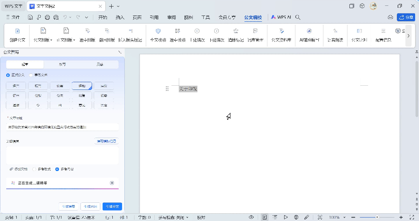Click the AI辅助编写 icon

(309, 35)
